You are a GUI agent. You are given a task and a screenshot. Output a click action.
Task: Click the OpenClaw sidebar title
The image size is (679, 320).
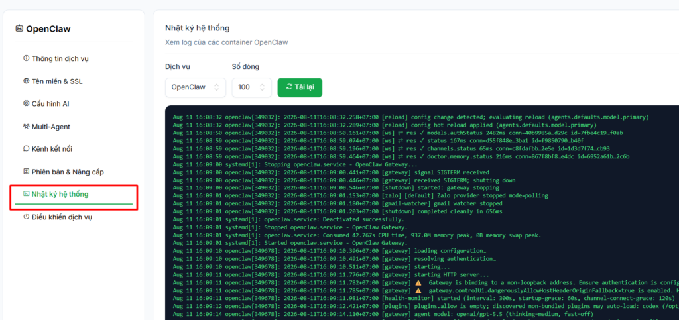[48, 29]
